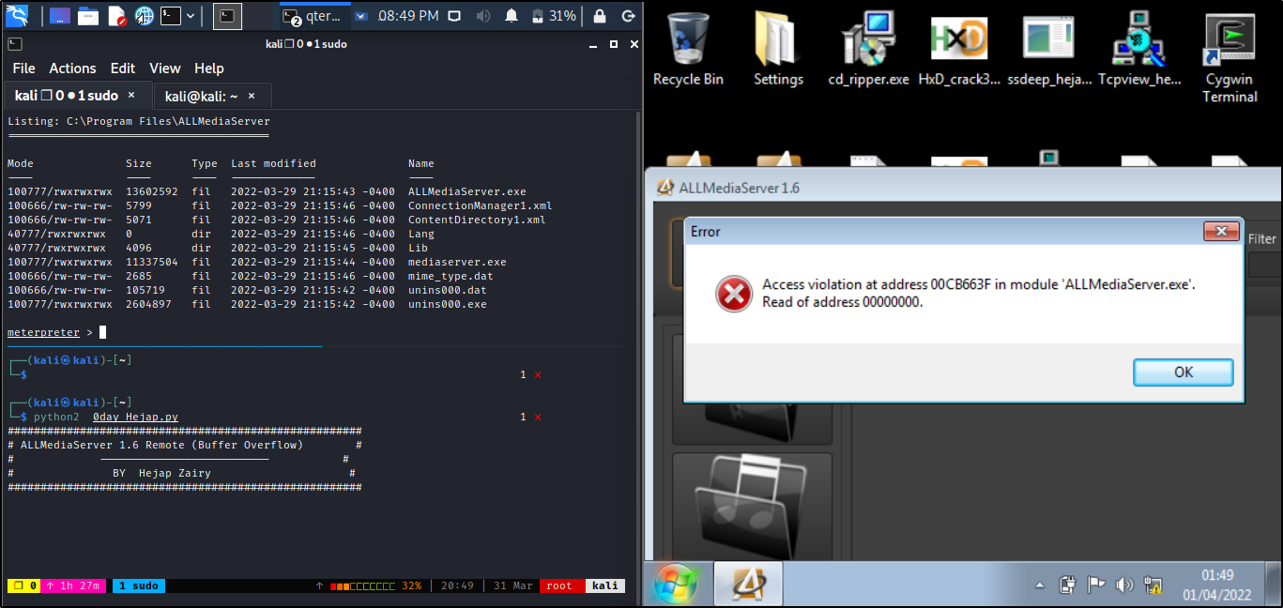Click the Windows volume speaker tray icon
Viewport: 1283px width, 608px height.
pos(1123,585)
